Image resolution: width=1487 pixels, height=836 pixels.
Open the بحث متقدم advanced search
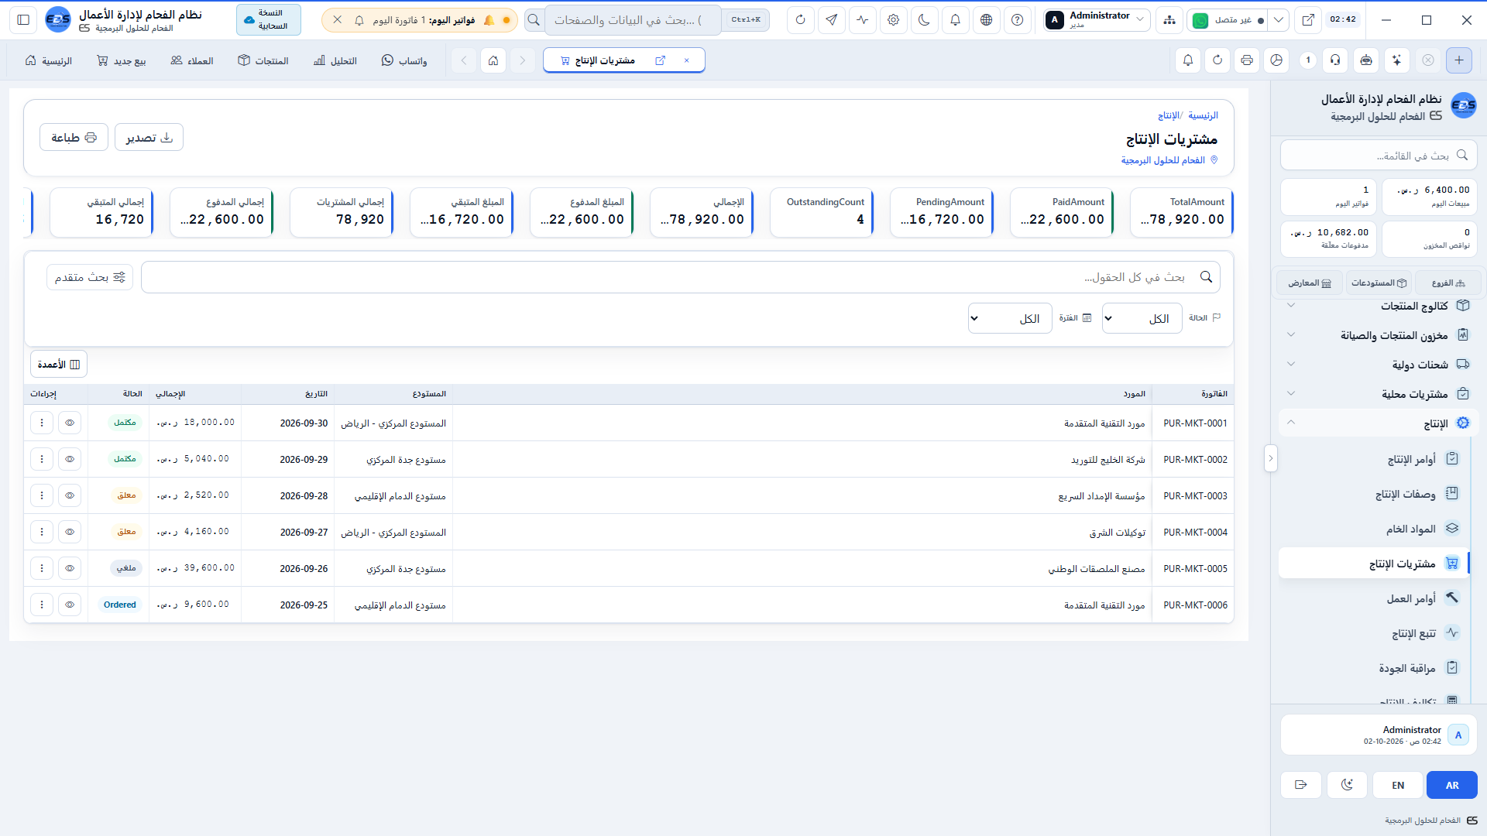90,277
